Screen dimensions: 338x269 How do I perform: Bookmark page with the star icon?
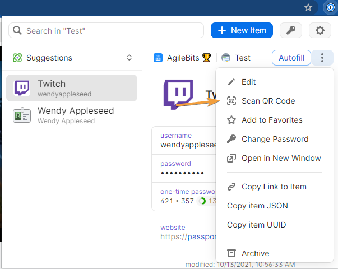[x=308, y=7]
